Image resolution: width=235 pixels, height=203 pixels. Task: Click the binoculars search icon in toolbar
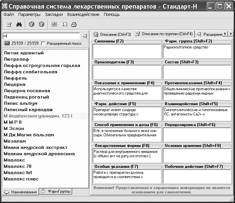pyautogui.click(x=19, y=24)
